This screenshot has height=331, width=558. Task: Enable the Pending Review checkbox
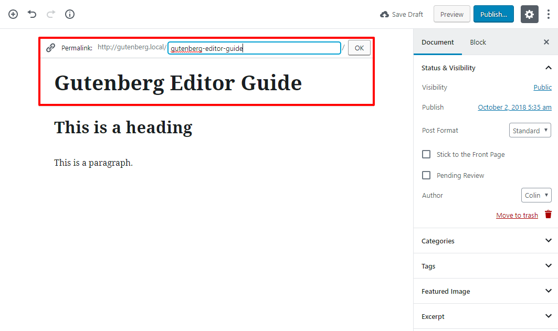click(426, 175)
